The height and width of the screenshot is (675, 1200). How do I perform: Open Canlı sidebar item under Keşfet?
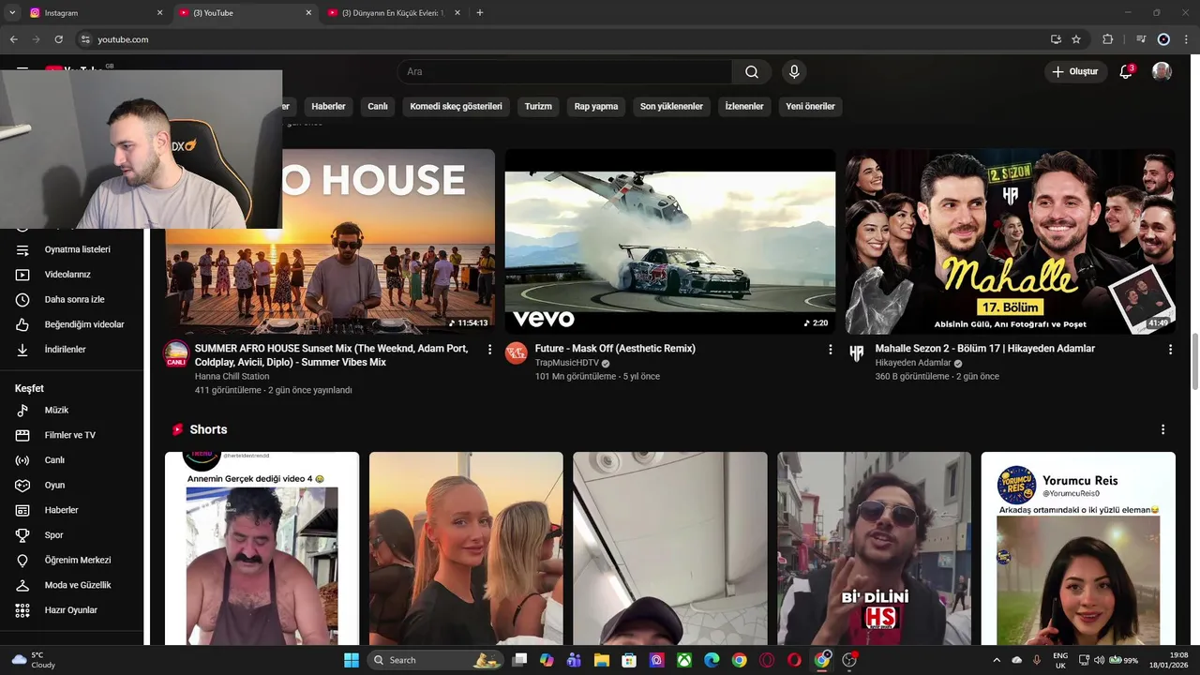[71, 460]
